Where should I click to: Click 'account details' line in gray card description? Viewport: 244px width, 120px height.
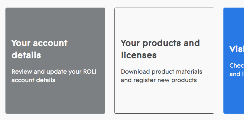pos(34,80)
